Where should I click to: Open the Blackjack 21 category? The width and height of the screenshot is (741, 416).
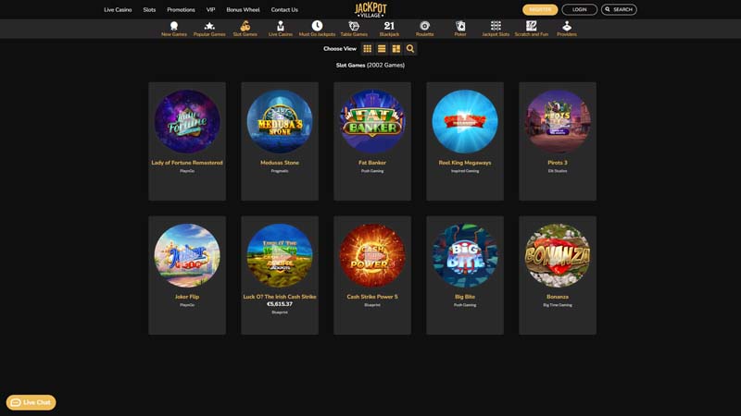(389, 29)
